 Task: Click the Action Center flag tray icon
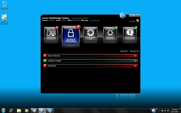162,111
